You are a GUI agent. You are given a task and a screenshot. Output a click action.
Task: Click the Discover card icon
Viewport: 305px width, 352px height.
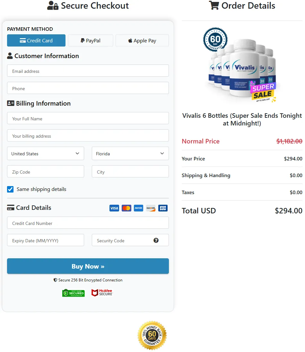click(x=151, y=208)
